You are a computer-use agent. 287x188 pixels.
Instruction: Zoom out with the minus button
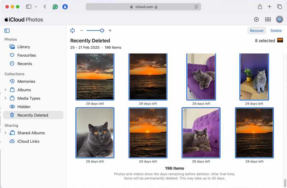tap(82, 30)
